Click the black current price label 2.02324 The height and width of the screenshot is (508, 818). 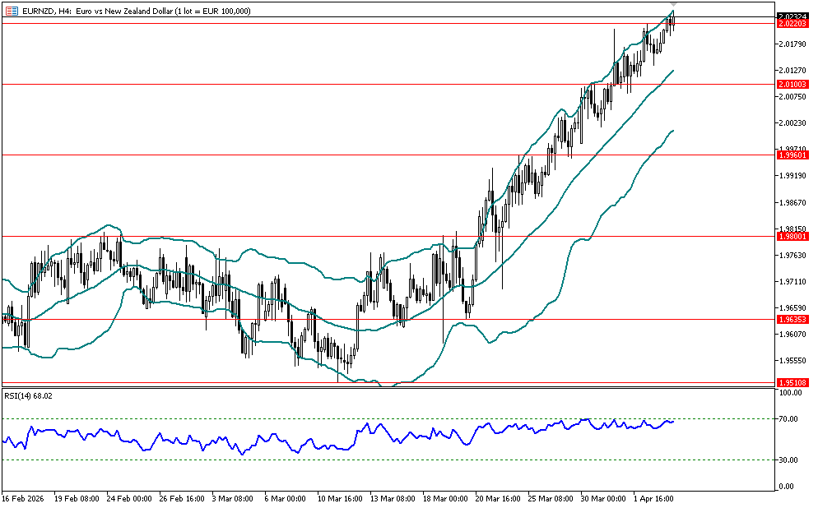(792, 16)
